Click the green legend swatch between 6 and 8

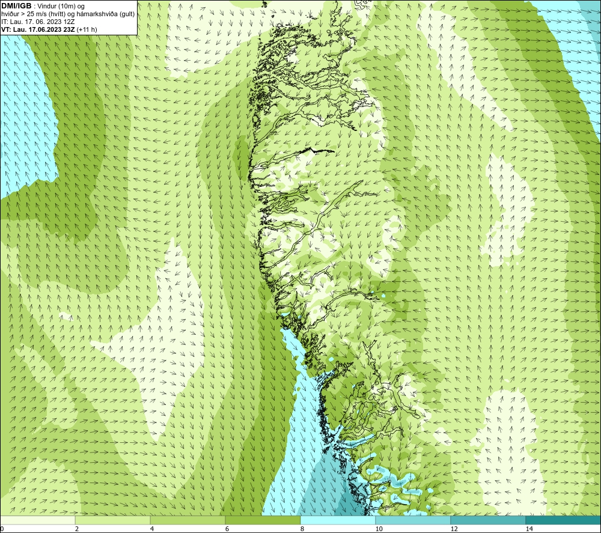263,520
